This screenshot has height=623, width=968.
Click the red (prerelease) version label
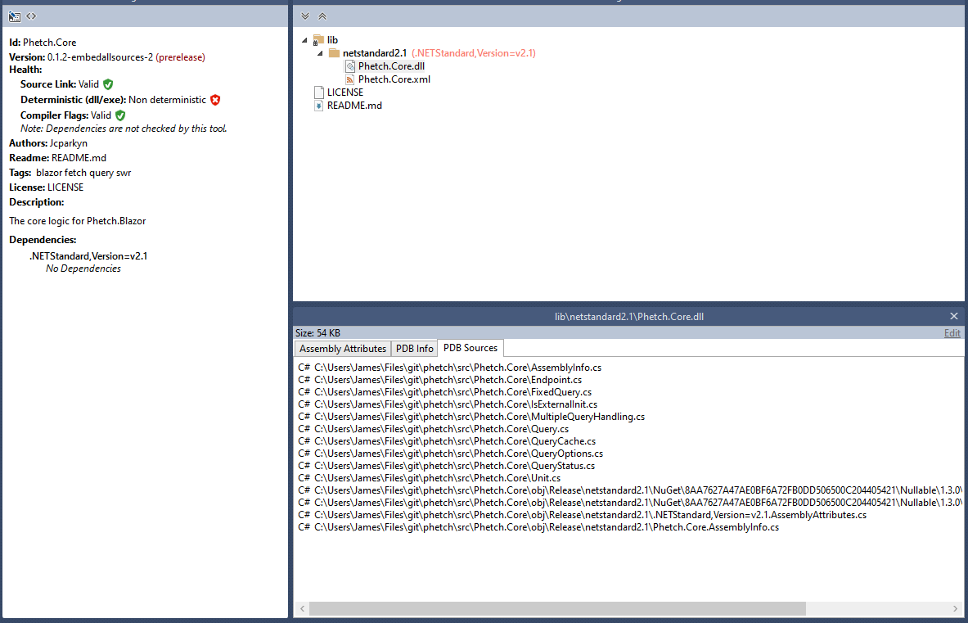[180, 56]
